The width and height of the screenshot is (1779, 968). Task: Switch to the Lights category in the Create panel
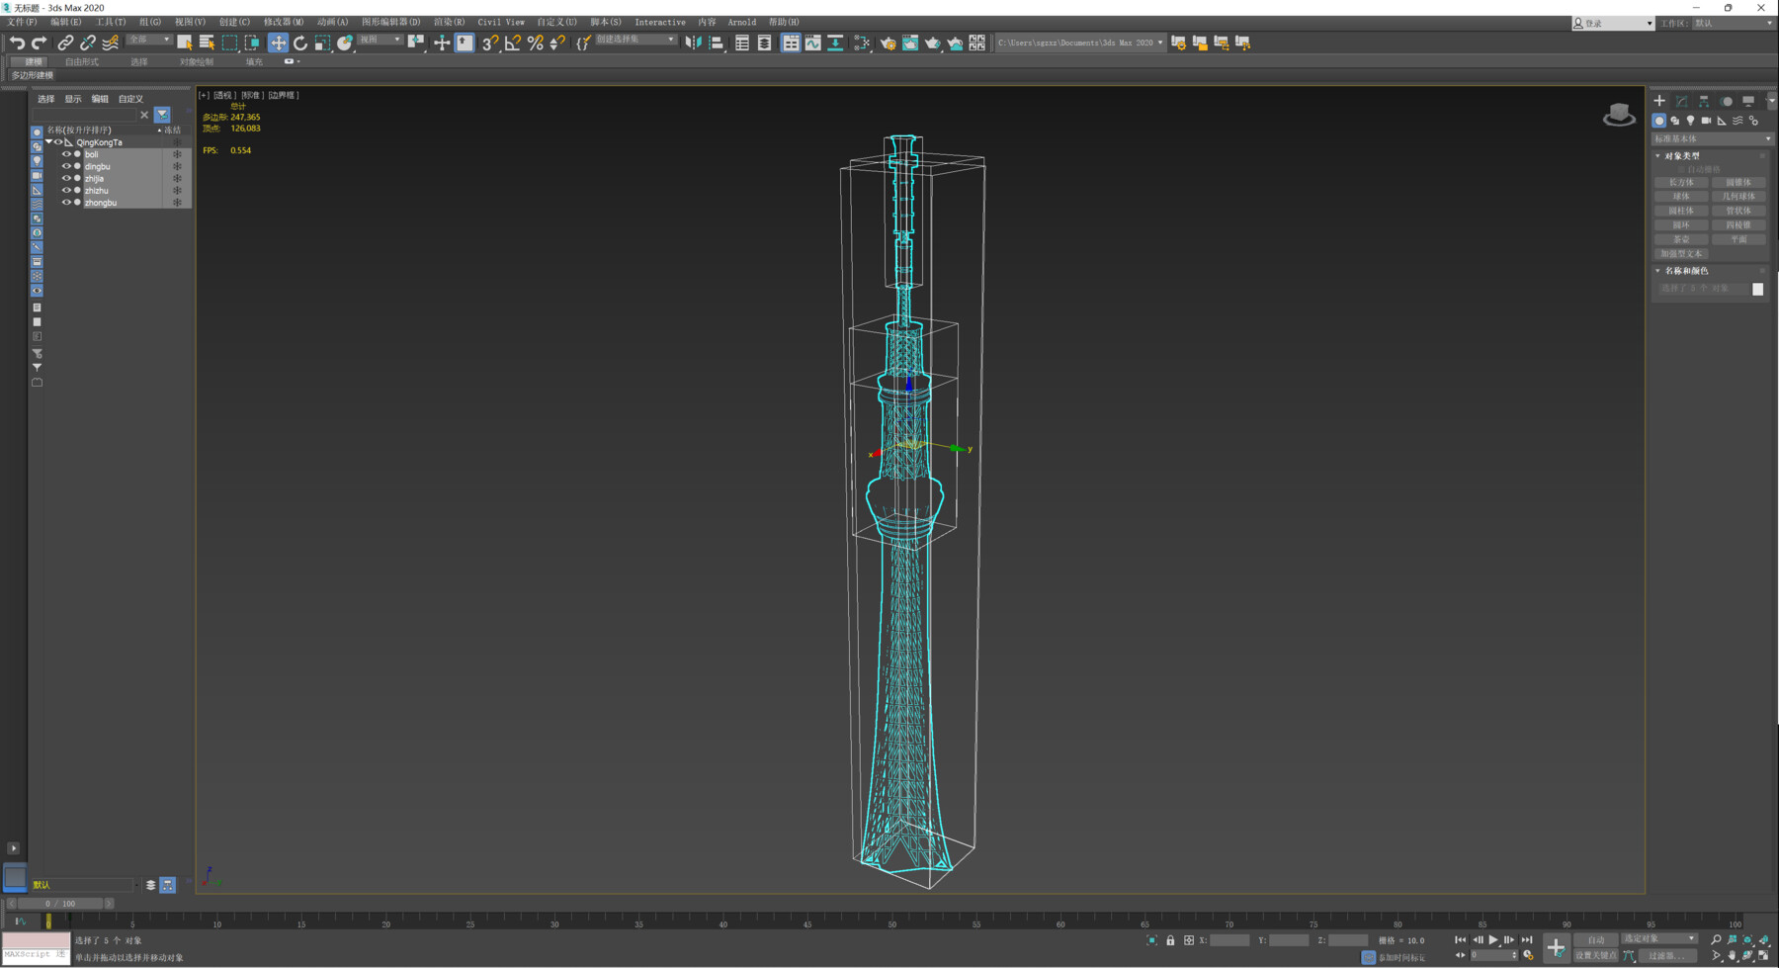point(1690,121)
